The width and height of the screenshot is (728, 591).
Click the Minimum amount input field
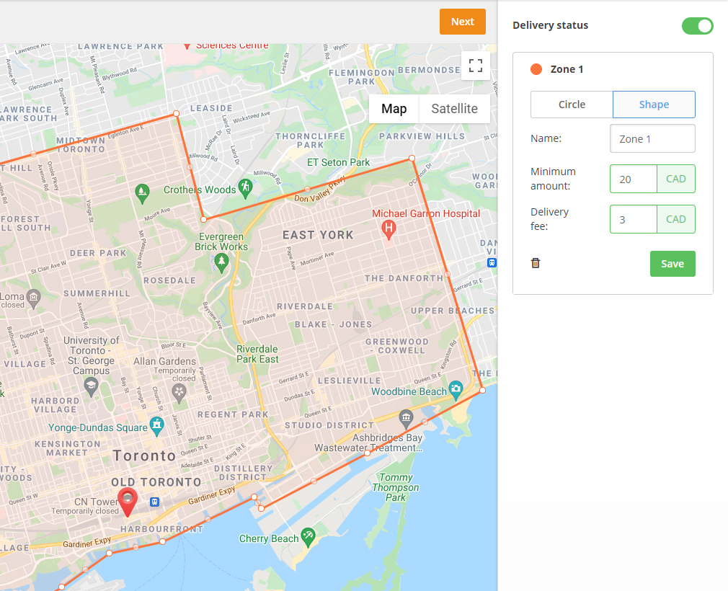pyautogui.click(x=634, y=179)
